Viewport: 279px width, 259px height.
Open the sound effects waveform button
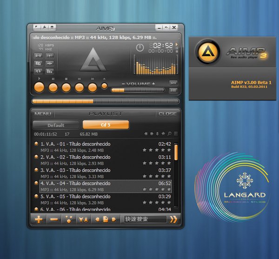click(x=50, y=63)
